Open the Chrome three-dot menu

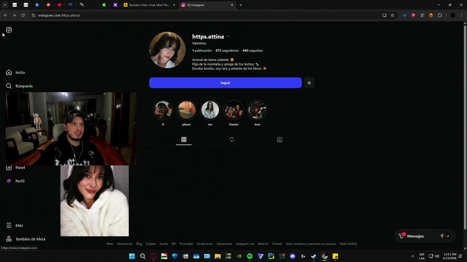tap(462, 15)
